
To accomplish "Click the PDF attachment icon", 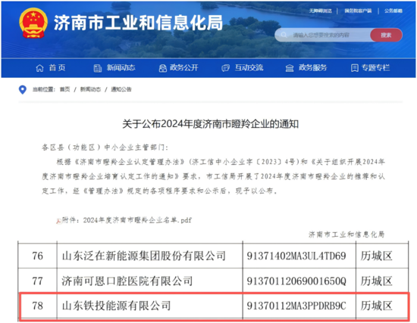I will point(59,221).
